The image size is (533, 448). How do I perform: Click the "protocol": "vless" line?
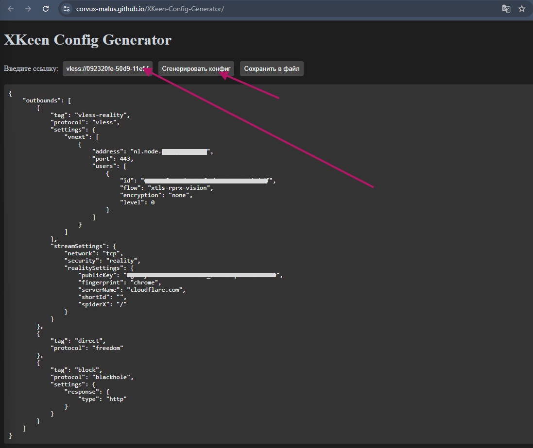85,122
